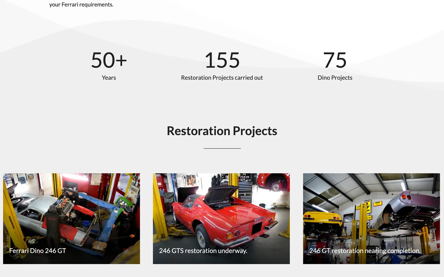
Task: Select the '246 GTS restoration underway.' caption
Action: click(203, 251)
